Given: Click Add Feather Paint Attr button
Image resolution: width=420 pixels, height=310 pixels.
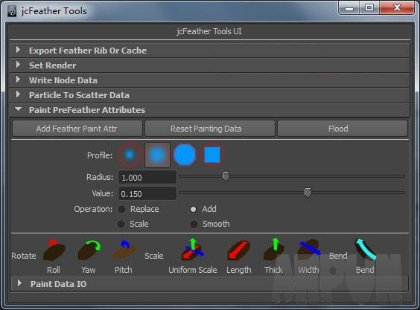Looking at the screenshot, I should [x=77, y=129].
